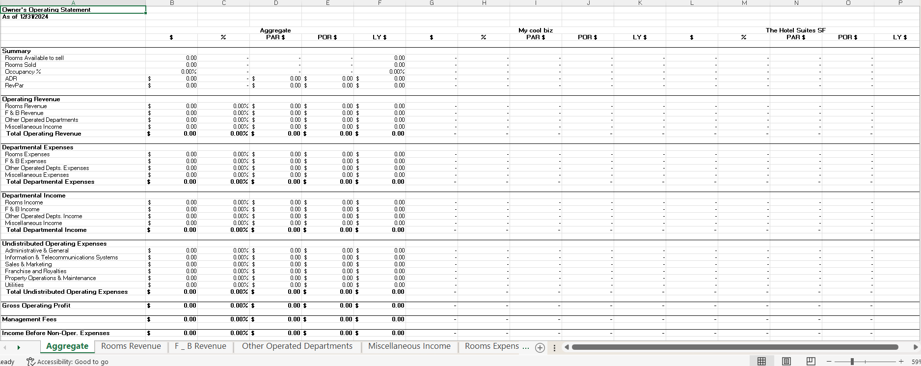
Task: Select Total Undistributed Operating Expenses label
Action: (67, 292)
